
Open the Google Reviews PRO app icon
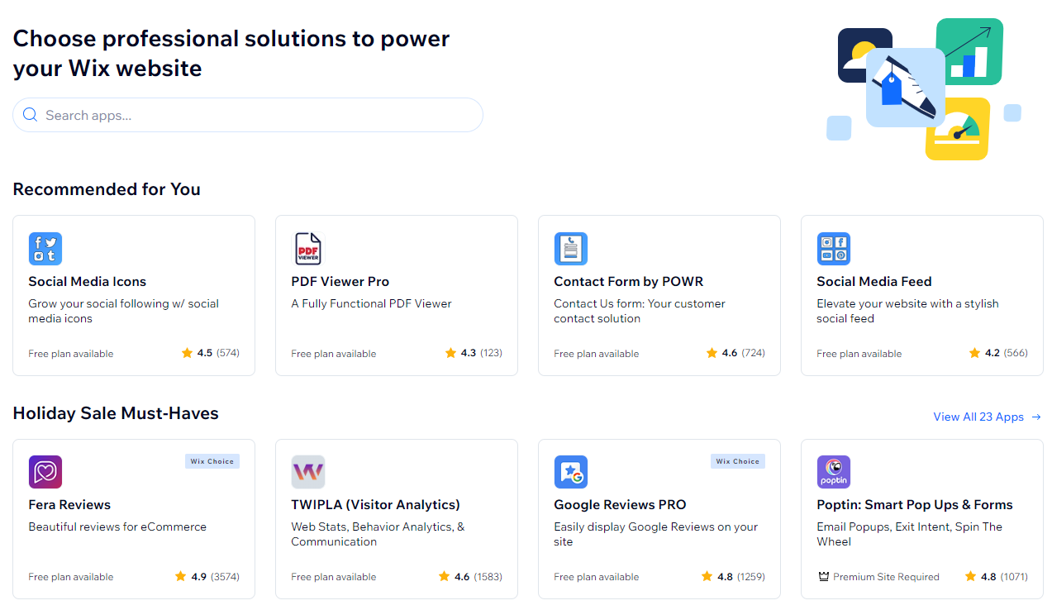coord(570,471)
